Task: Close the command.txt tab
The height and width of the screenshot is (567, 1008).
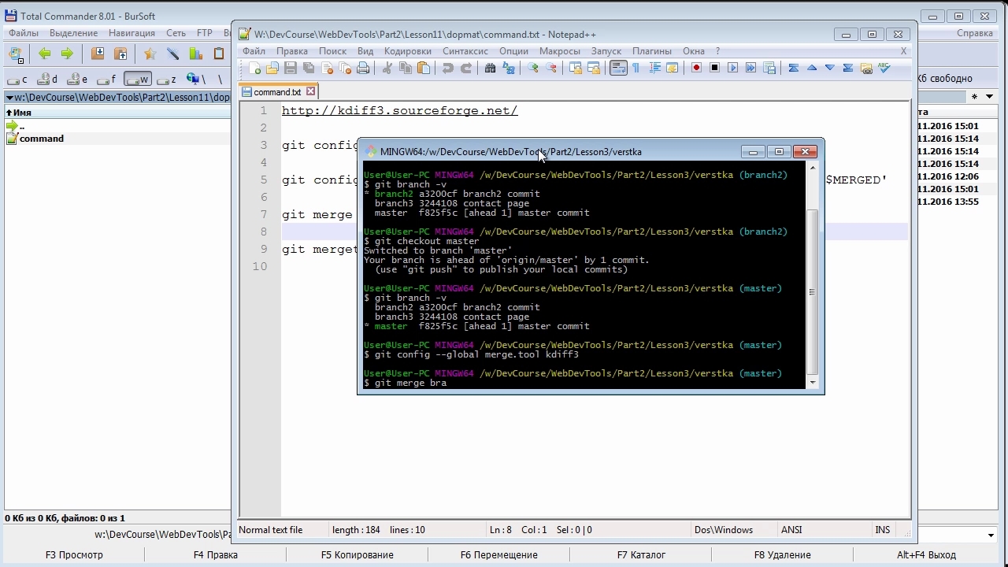Action: [310, 91]
